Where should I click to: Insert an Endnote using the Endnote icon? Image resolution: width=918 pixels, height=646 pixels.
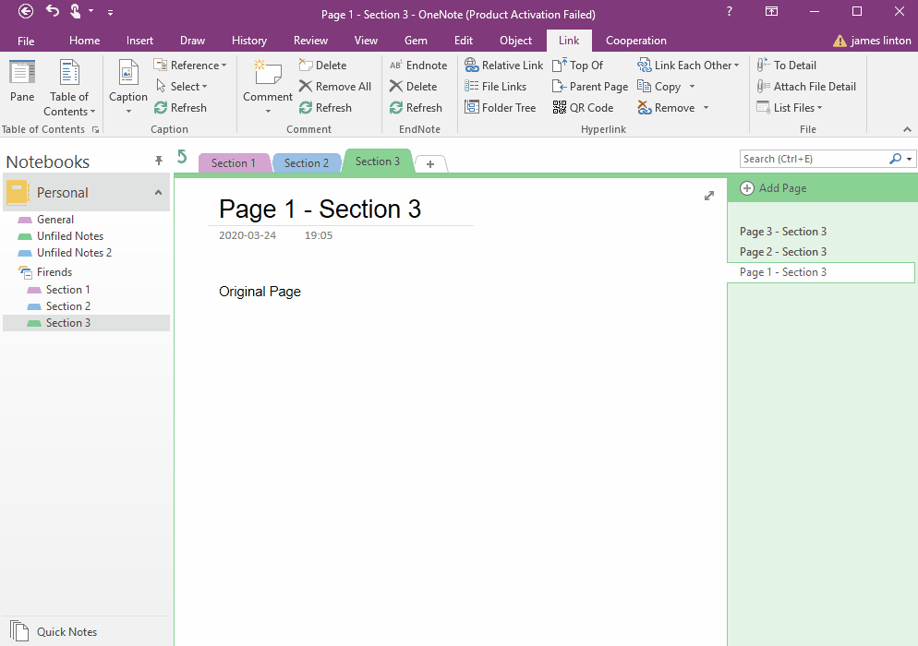coord(417,65)
